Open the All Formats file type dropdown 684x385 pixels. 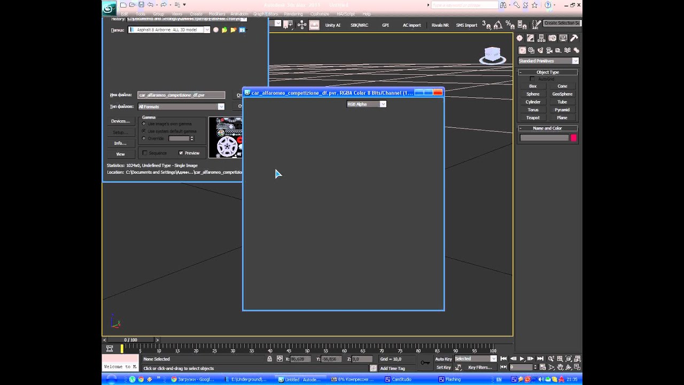[181, 106]
